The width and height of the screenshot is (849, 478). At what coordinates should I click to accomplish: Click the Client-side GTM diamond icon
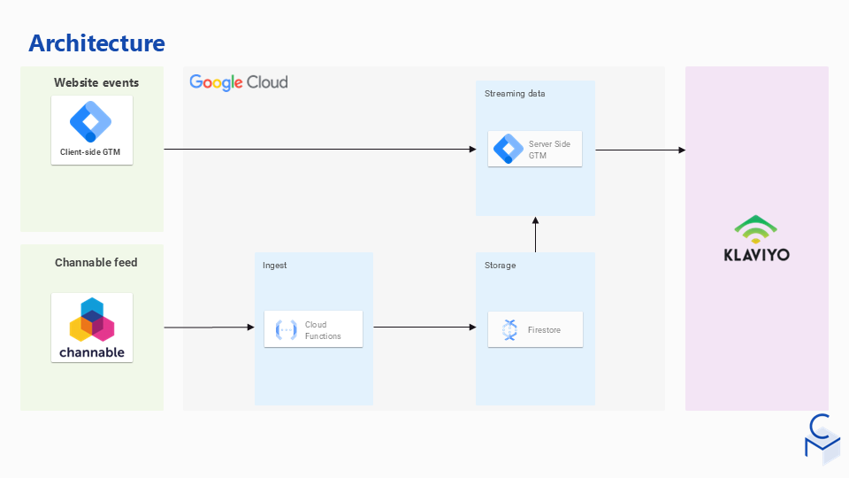91,123
